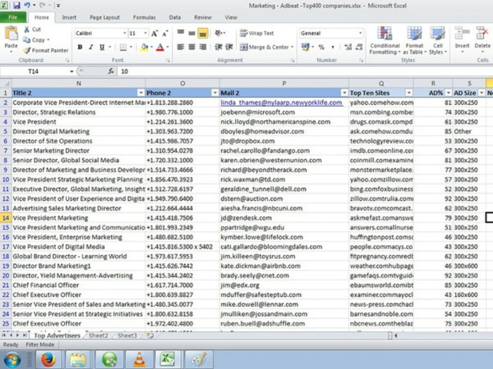Viewport: 493px width, 369px height.
Task: Apply the fill color bucket
Action: (144, 47)
